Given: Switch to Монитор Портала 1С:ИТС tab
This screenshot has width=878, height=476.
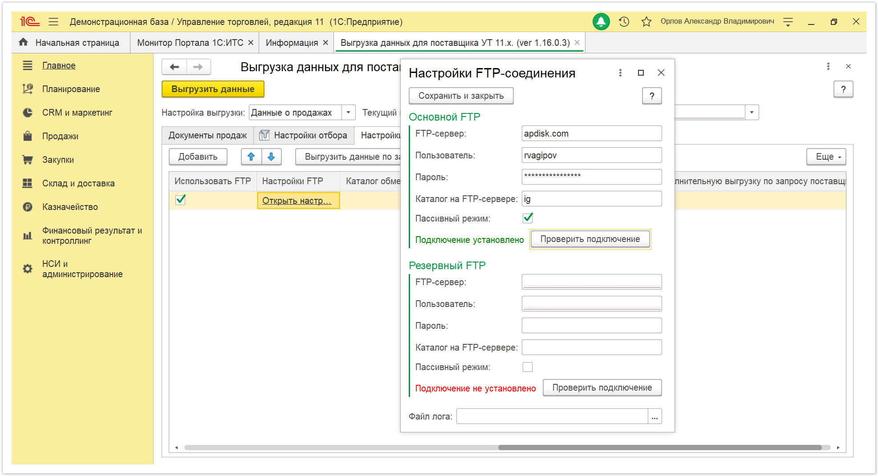Looking at the screenshot, I should click(190, 43).
